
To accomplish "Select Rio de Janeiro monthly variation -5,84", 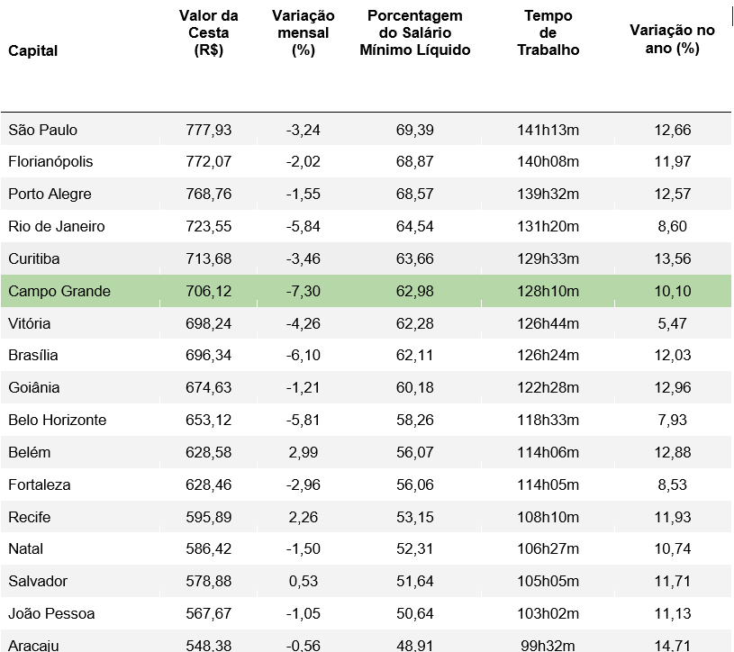I will click(303, 227).
